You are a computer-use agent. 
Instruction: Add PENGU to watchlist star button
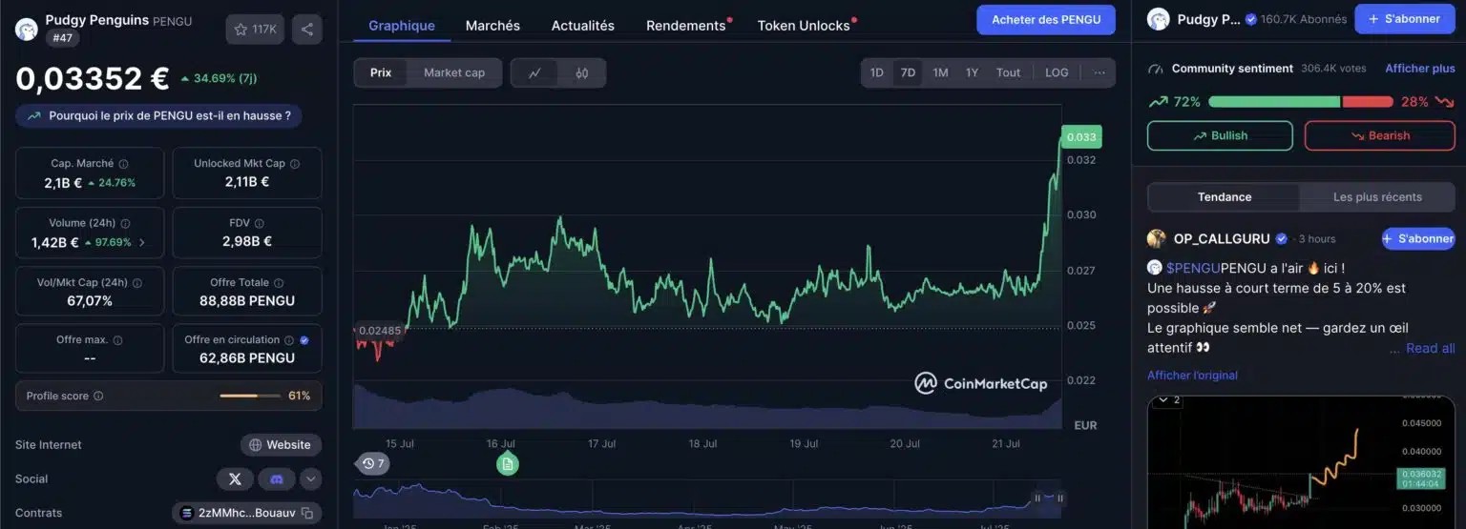click(x=255, y=30)
